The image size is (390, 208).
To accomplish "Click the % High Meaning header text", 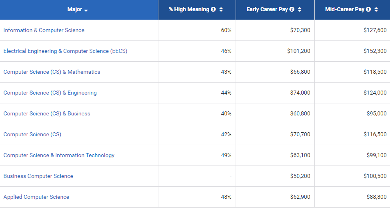I will tap(189, 10).
